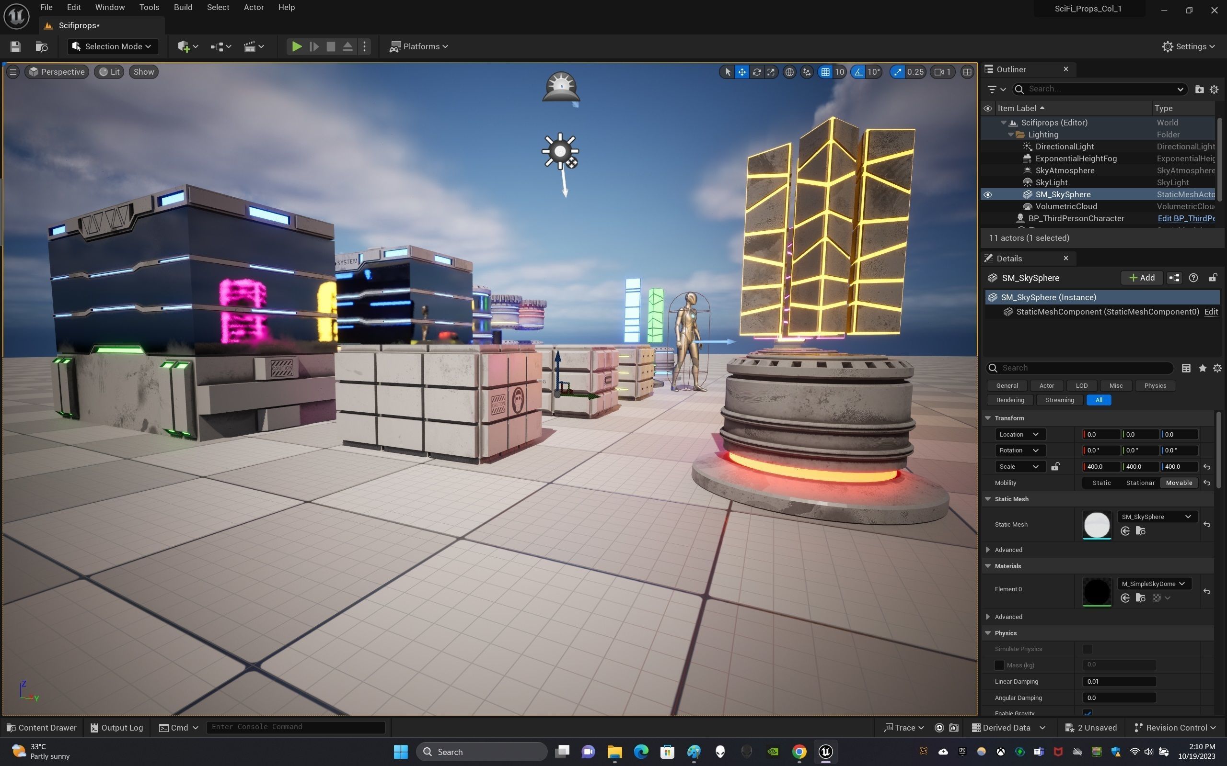
Task: Click the Browse to asset folder icon under Static Mesh
Action: pos(1140,531)
